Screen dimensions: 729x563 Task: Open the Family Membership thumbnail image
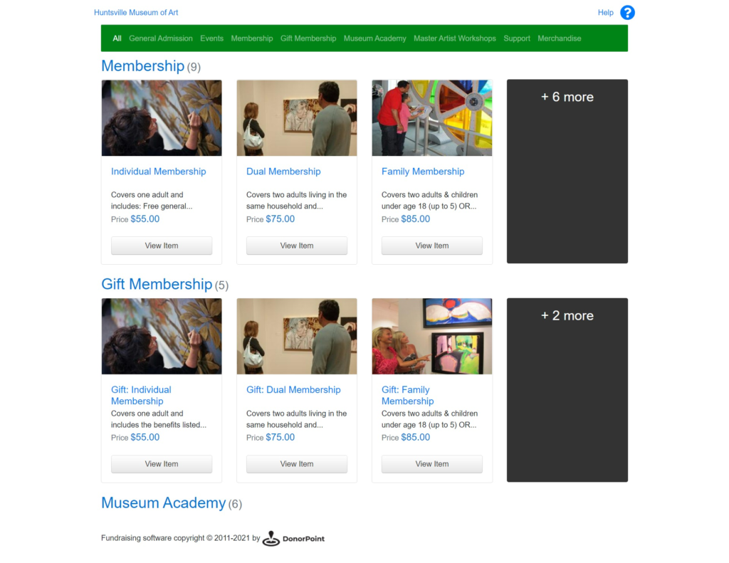[x=432, y=117]
